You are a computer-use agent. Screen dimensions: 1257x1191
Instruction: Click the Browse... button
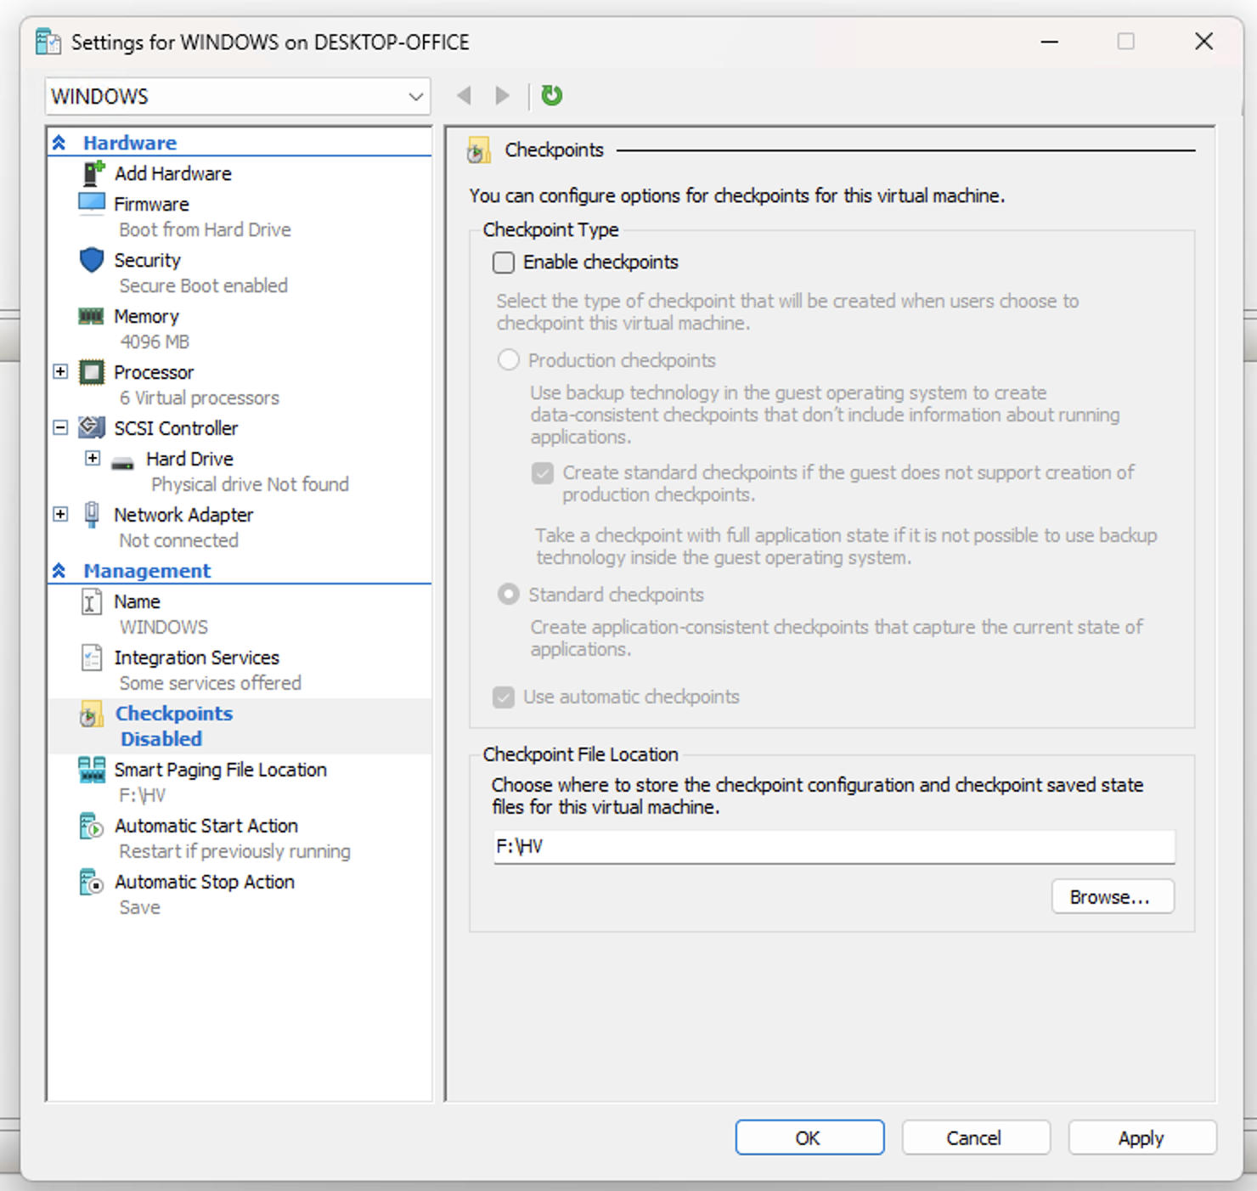point(1112,897)
